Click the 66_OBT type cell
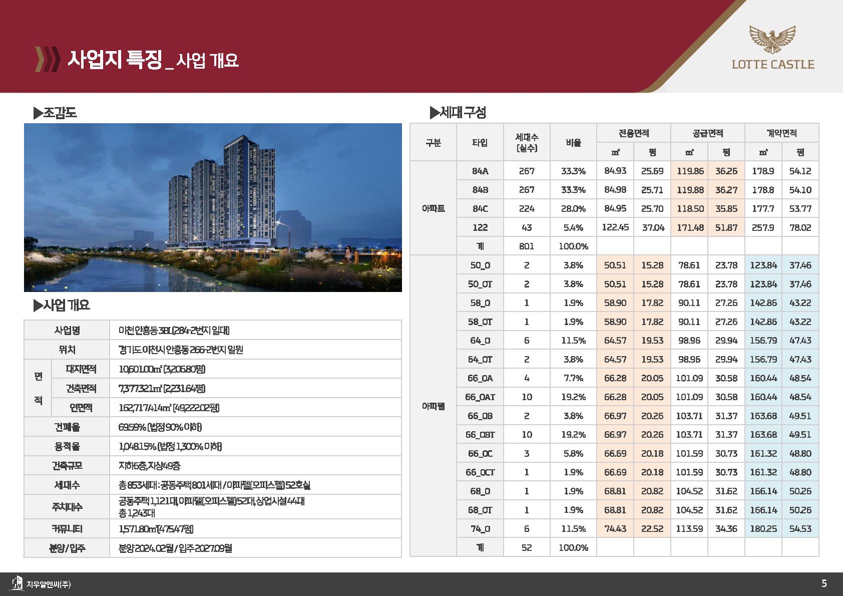Screen dimensions: 843x596 tap(480, 434)
